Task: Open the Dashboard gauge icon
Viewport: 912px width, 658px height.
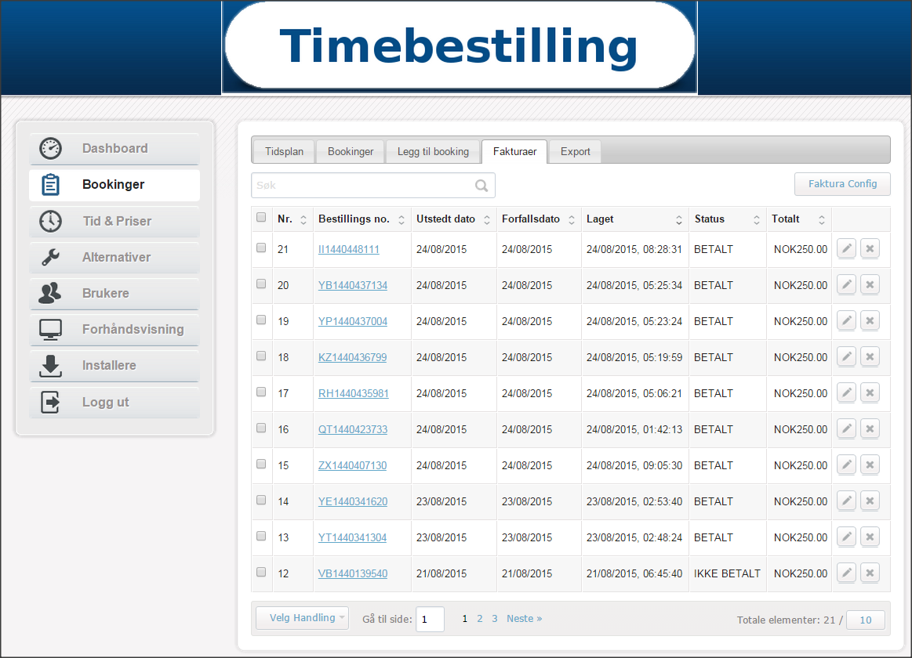Action: click(x=51, y=149)
